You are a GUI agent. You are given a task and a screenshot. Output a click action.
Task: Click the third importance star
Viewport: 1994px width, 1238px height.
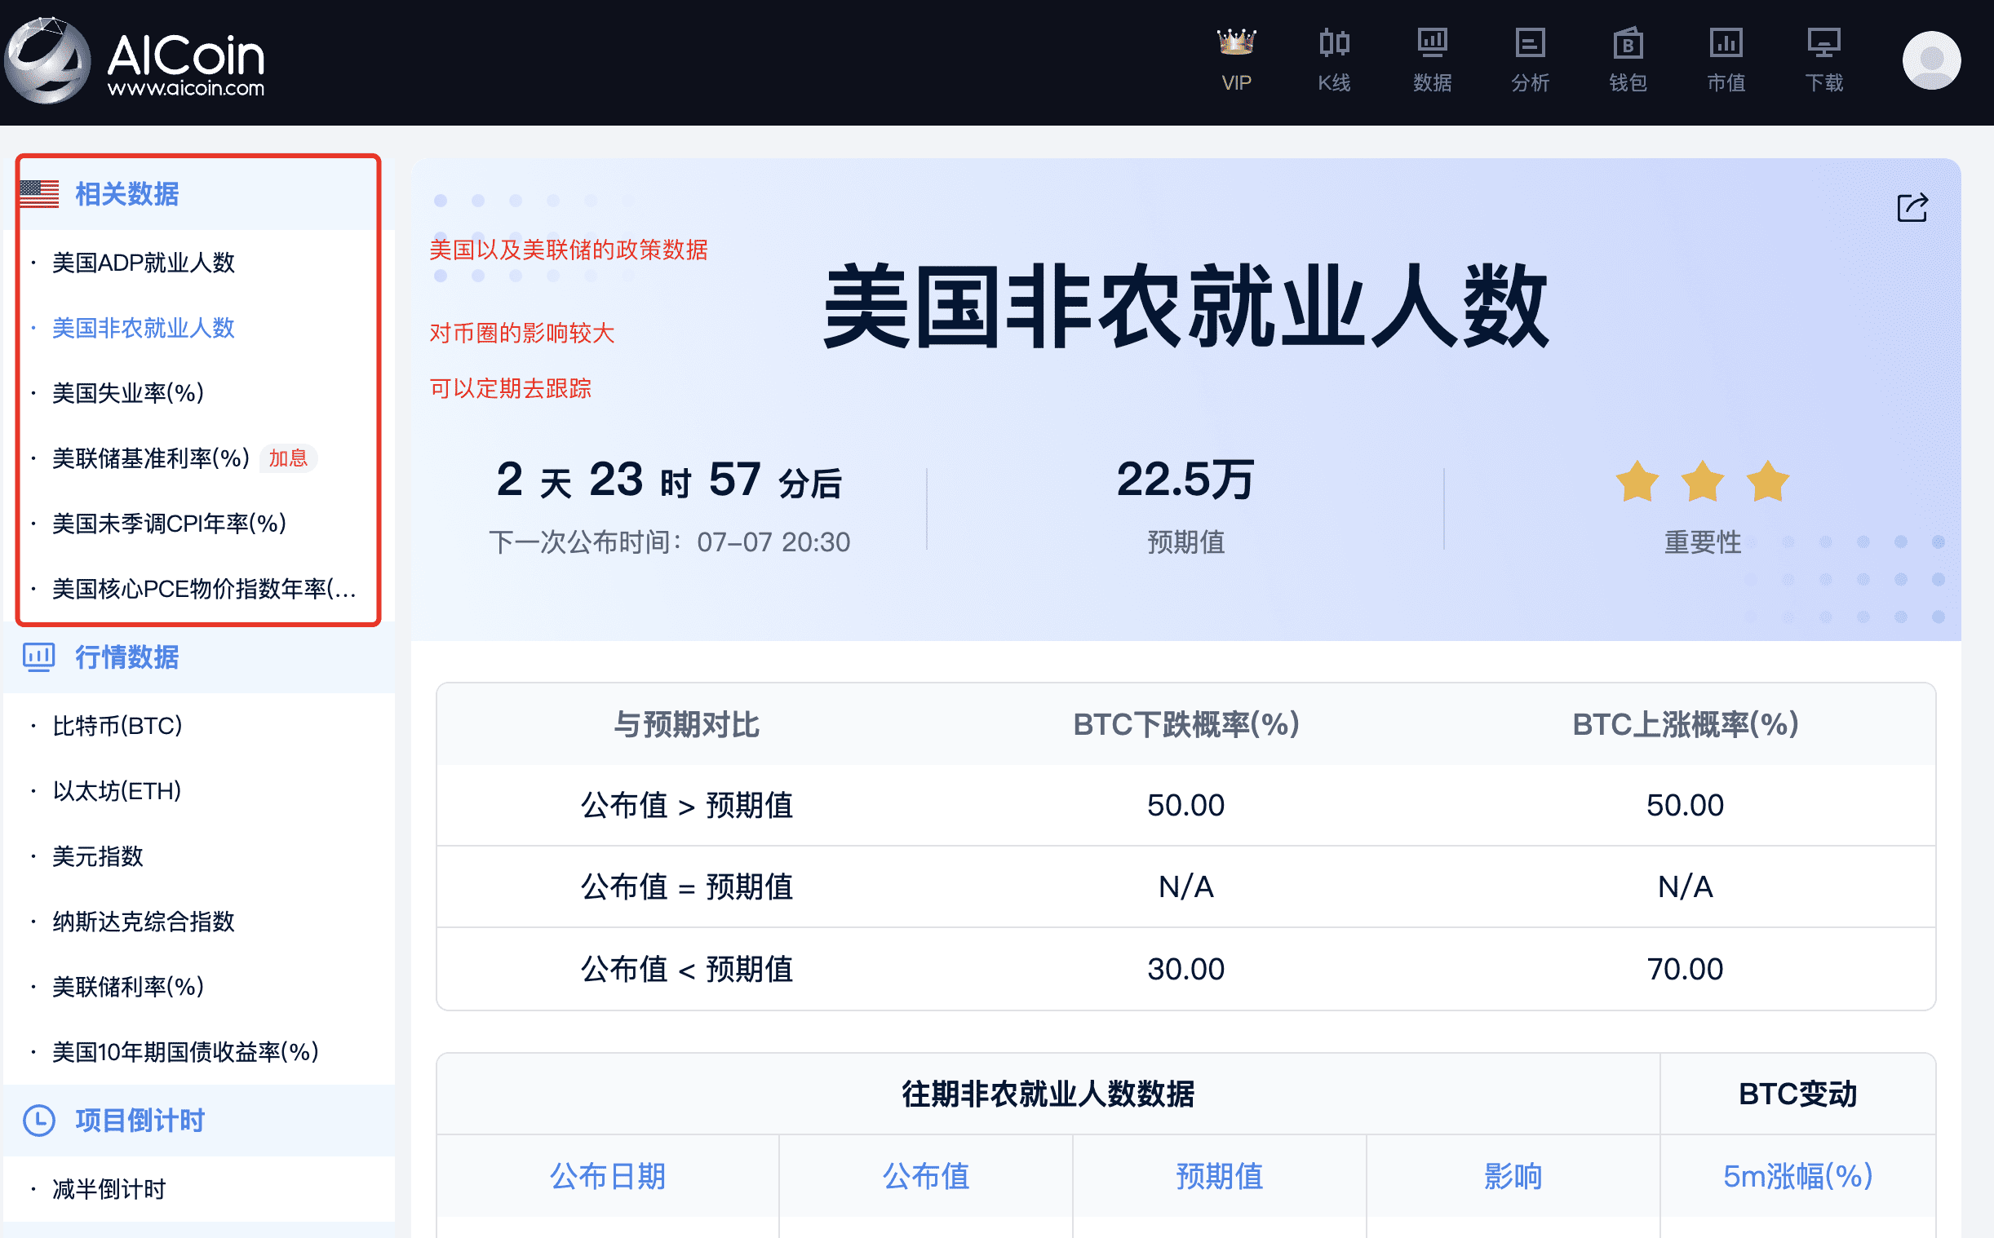coord(1767,481)
